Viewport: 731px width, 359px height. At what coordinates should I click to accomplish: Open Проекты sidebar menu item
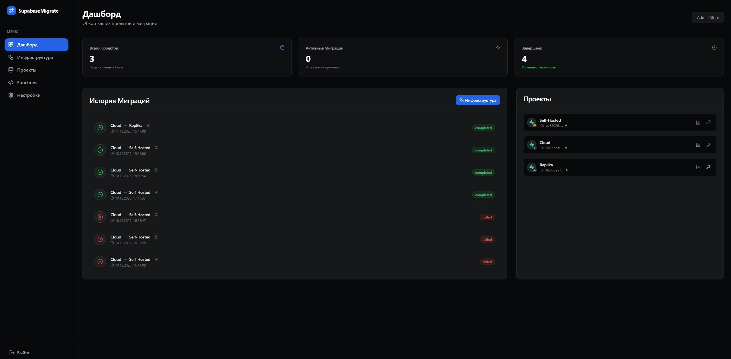[27, 70]
